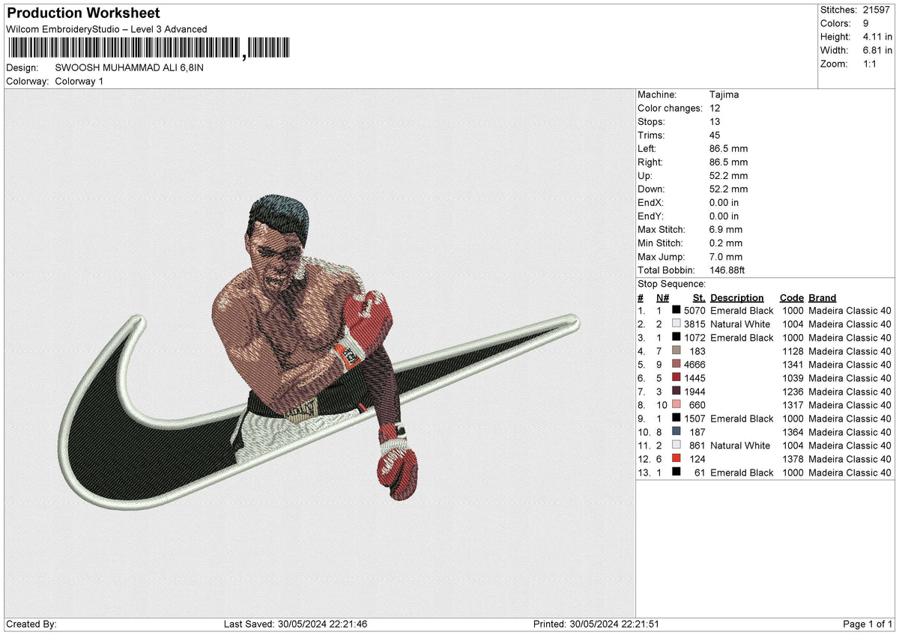This screenshot has width=899, height=635.
Task: Select the Colors value 9
Action: tap(865, 23)
